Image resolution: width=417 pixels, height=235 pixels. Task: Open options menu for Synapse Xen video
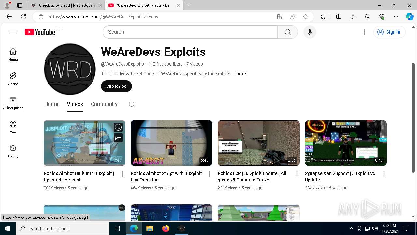(384, 174)
